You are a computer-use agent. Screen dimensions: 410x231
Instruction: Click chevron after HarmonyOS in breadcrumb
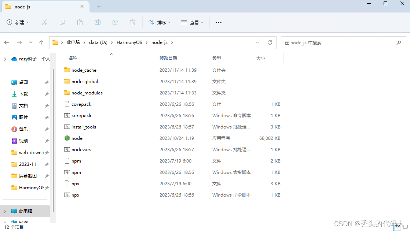[x=147, y=42]
